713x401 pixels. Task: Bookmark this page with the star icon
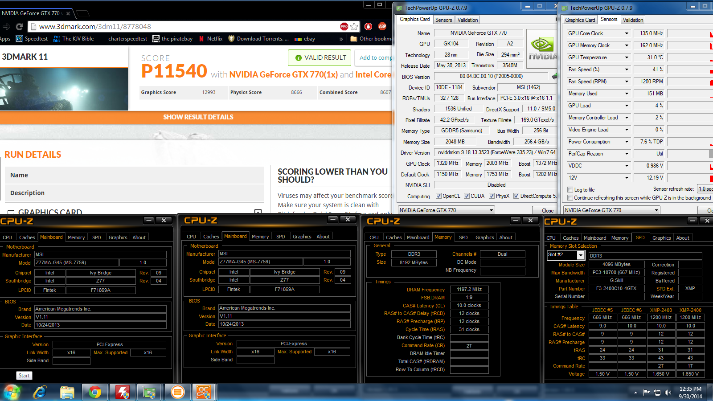pyautogui.click(x=354, y=27)
